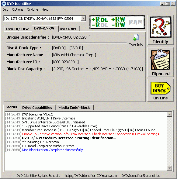Click the 'Unique Disc Identifier :' label

tap(28, 37)
